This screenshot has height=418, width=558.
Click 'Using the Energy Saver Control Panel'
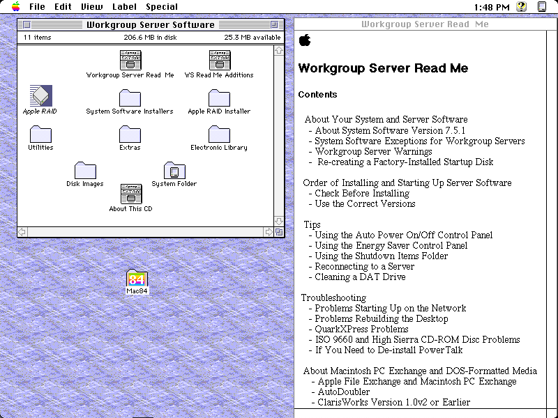(391, 245)
